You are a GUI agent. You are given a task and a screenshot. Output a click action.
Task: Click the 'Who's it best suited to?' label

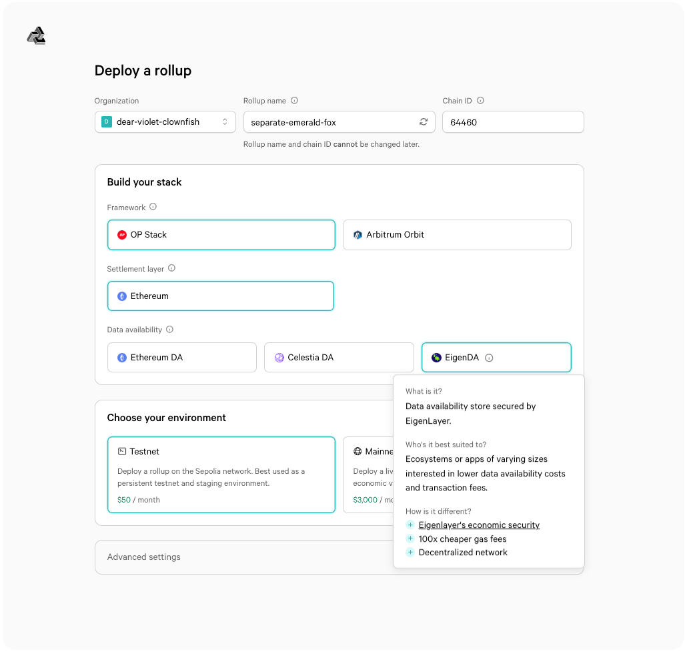tap(446, 444)
